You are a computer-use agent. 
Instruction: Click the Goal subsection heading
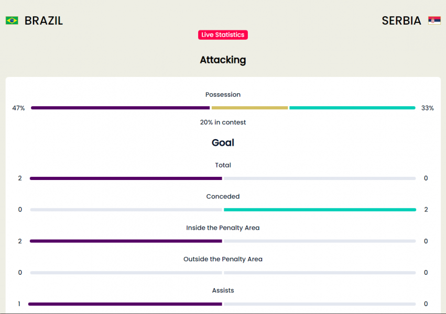click(223, 142)
